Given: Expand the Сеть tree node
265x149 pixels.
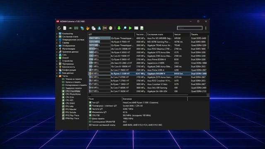Looking at the screenshot, I should click(x=57, y=55).
